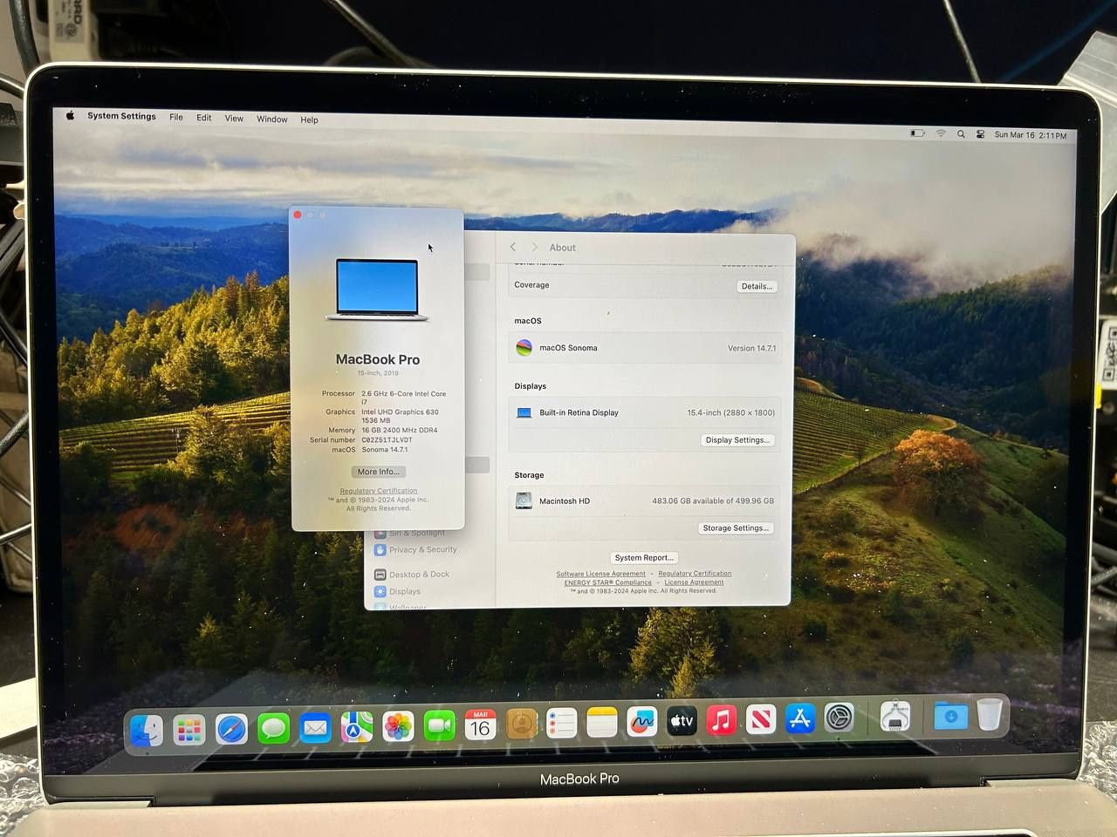Open the Apple menu
The image size is (1117, 837).
coord(70,115)
